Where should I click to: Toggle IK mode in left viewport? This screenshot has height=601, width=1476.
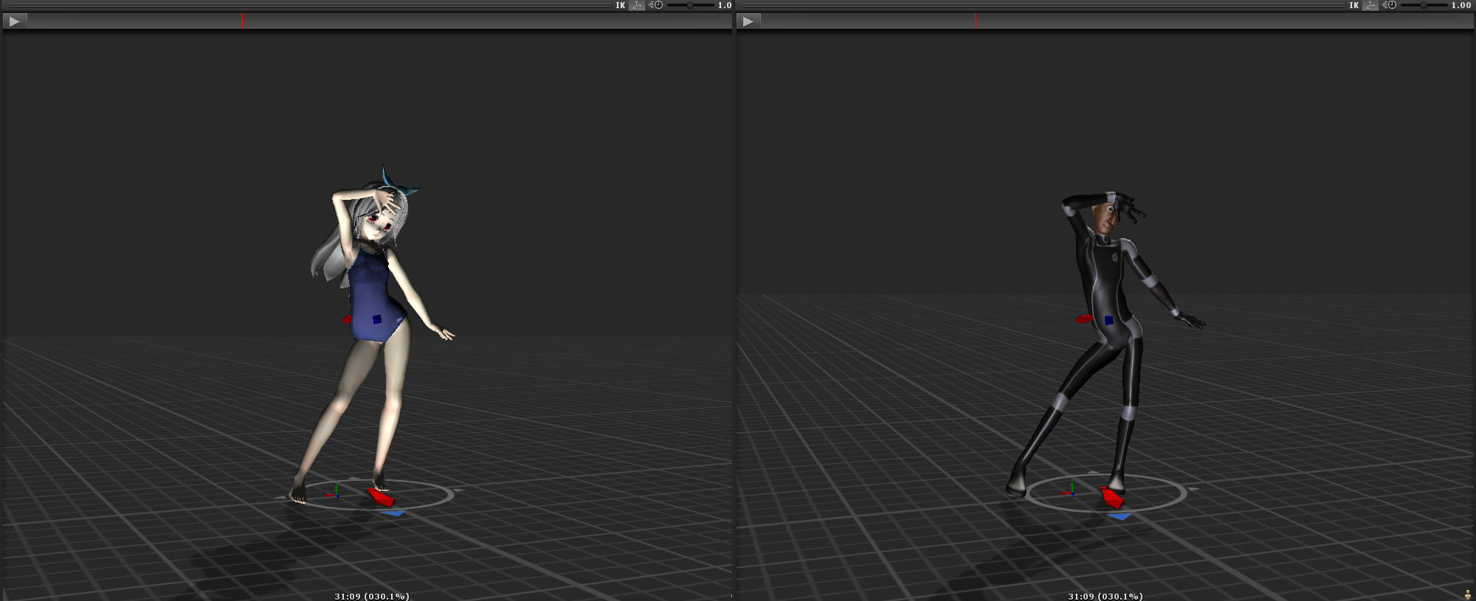pyautogui.click(x=621, y=5)
